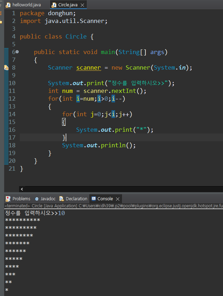Click the console prompt text '정수를 입력하시오>>'
This screenshot has width=223, height=296.
(31, 213)
